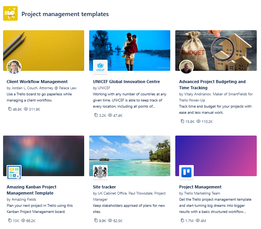Click the yellow Project management templates category icon
The image size is (261, 229).
(10, 13)
